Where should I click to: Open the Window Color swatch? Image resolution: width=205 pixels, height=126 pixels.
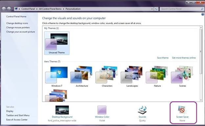[x=102, y=110]
